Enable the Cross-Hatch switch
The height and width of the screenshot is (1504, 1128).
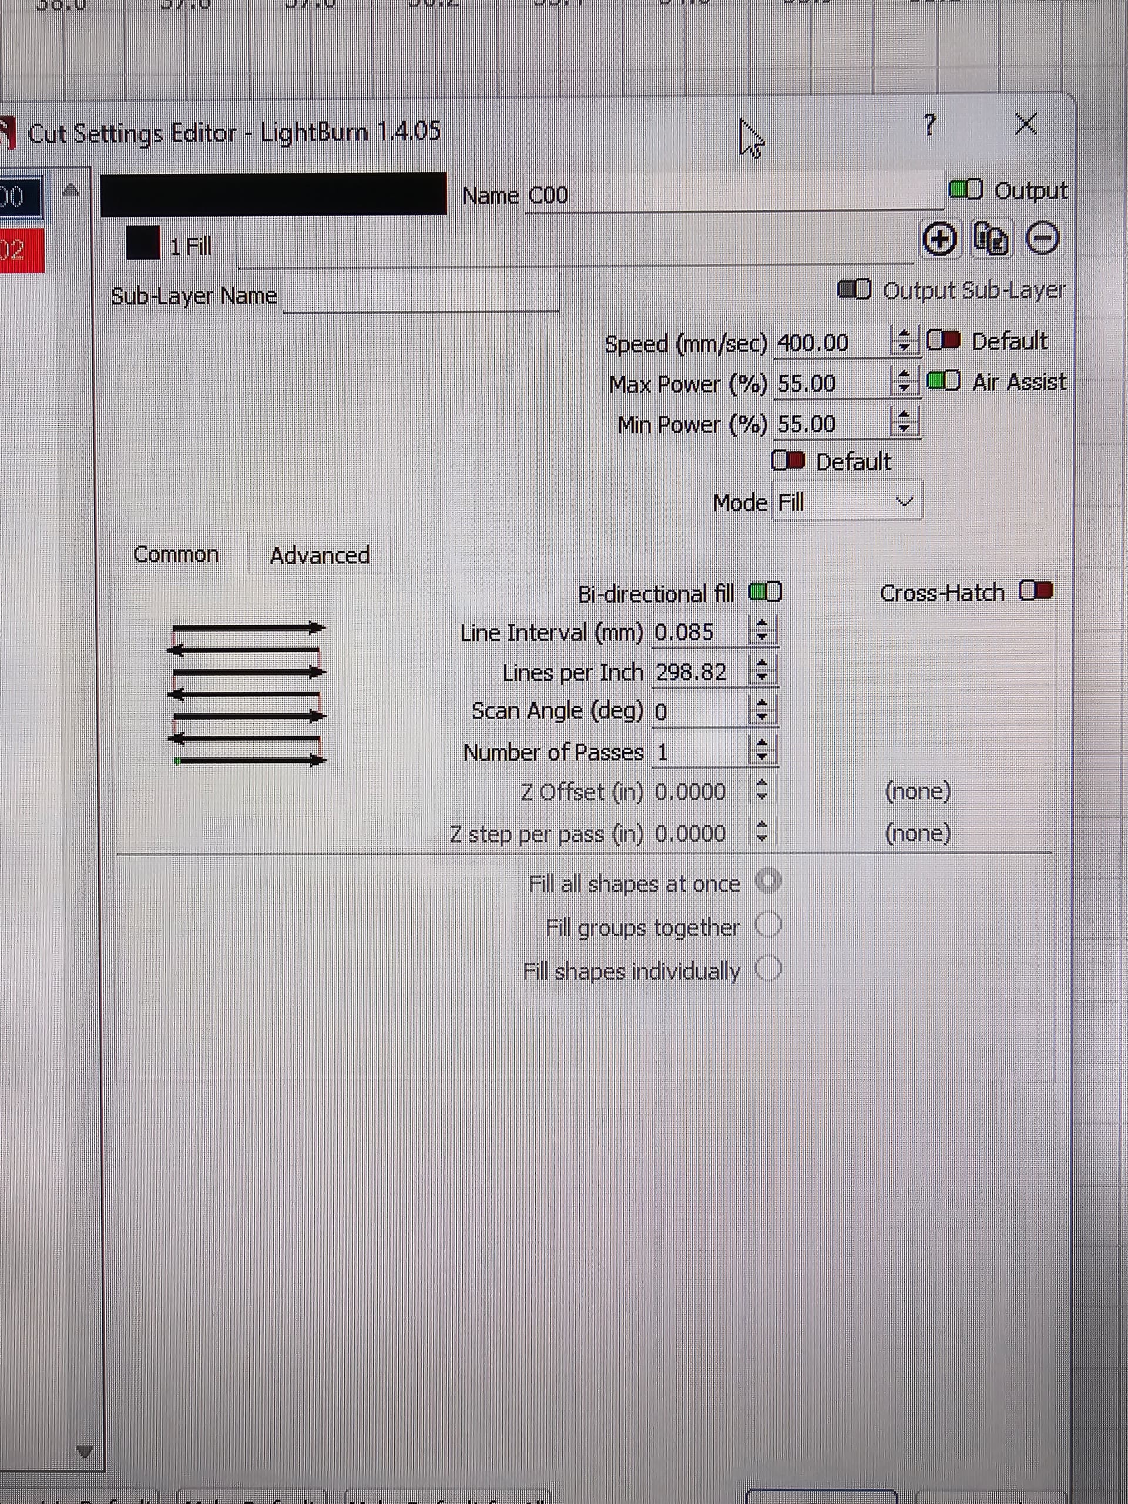(x=1036, y=591)
